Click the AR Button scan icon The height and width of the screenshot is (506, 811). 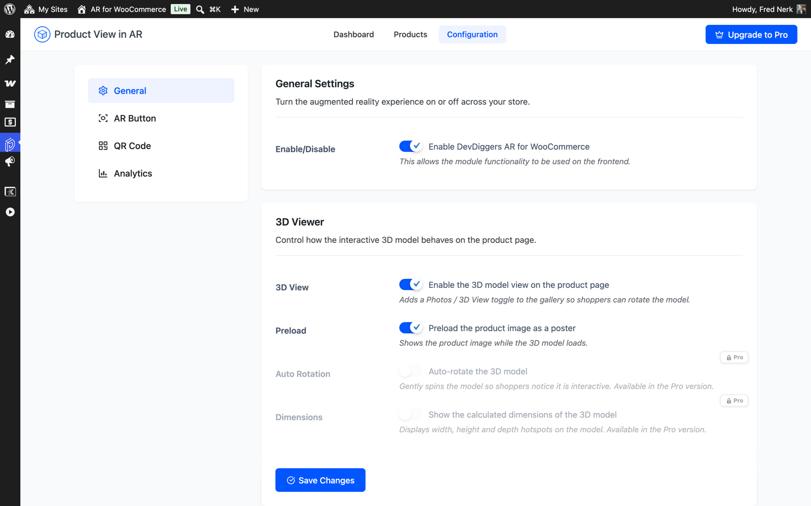(x=103, y=118)
